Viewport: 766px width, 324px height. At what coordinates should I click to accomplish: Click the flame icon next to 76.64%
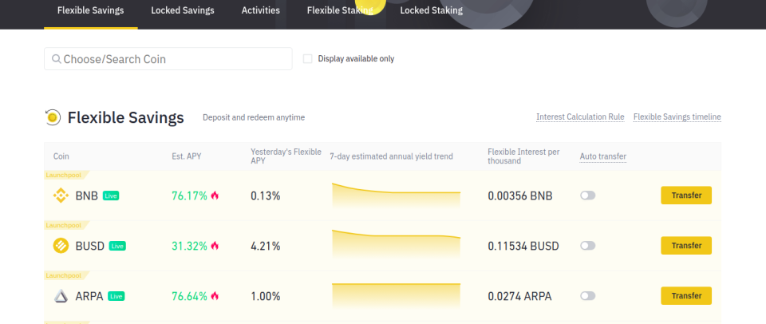(215, 296)
